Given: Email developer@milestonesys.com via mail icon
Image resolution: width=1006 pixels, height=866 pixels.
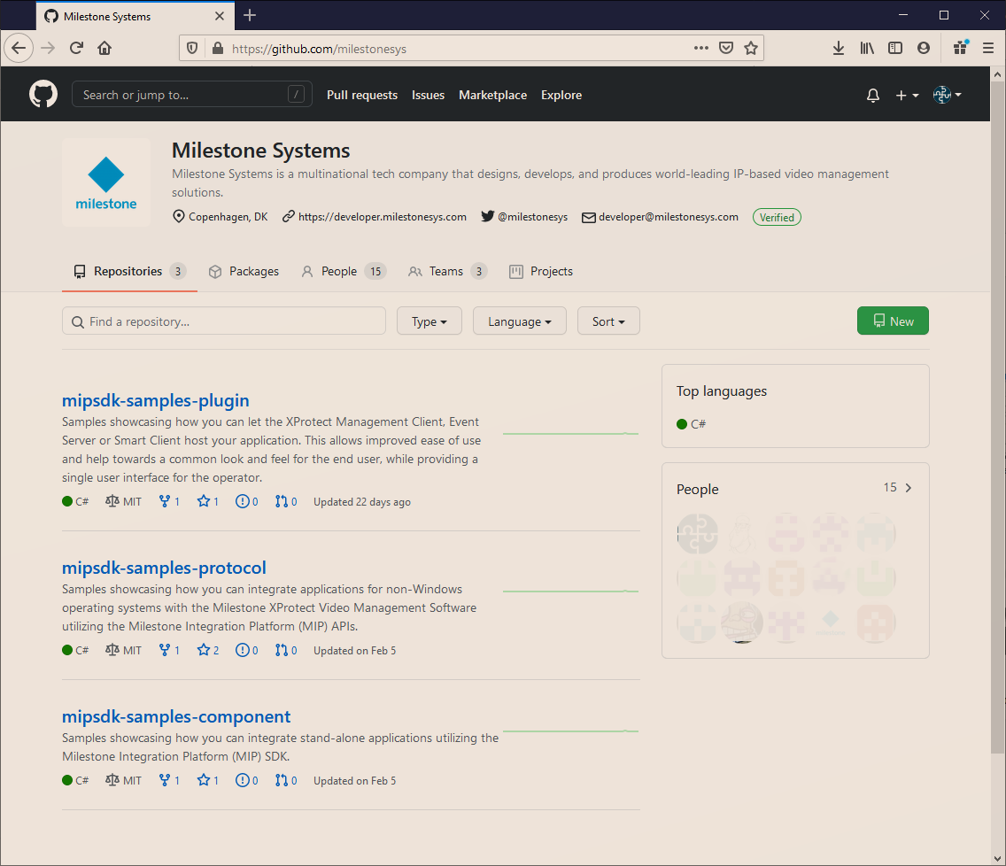Looking at the screenshot, I should (588, 216).
